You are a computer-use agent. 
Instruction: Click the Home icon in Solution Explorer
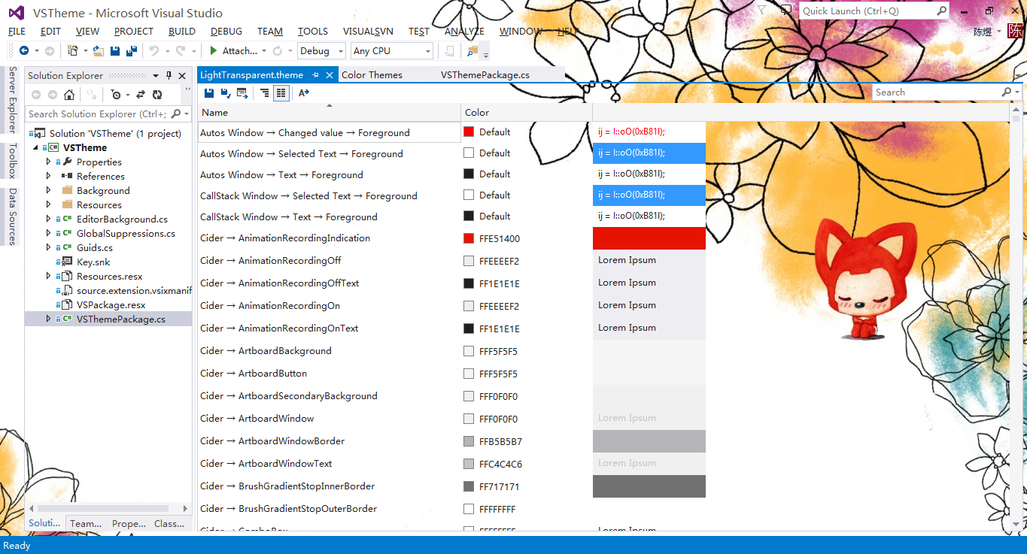(x=69, y=95)
